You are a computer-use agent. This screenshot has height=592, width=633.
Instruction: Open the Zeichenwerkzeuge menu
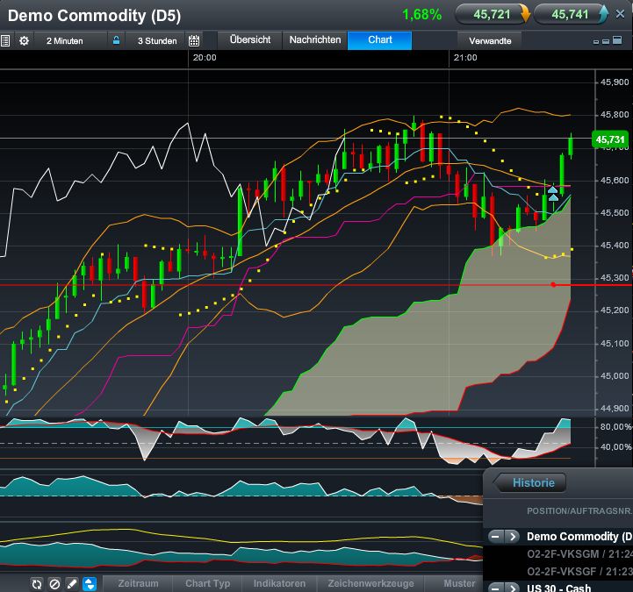[x=370, y=583]
